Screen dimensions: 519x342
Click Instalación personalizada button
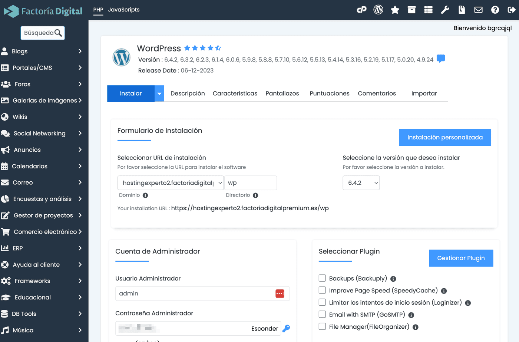[x=445, y=137]
